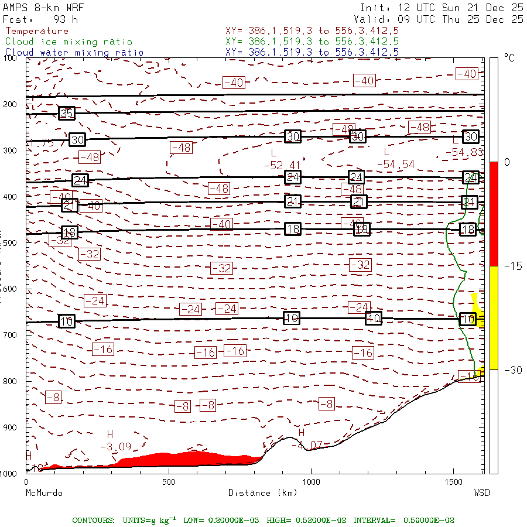The width and height of the screenshot is (527, 527).
Task: Click the blue XY coordinates line
Action: pos(312,52)
